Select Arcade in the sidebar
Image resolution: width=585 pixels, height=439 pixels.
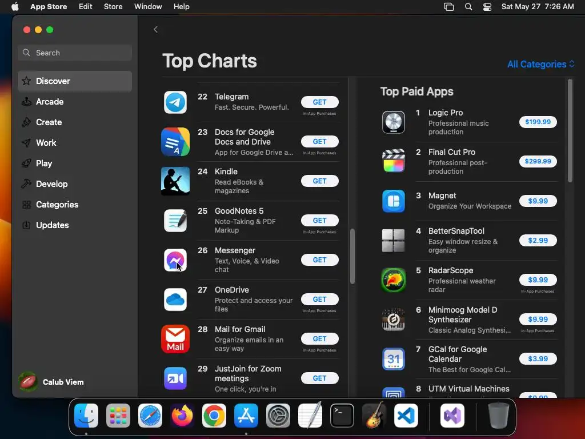coord(75,102)
